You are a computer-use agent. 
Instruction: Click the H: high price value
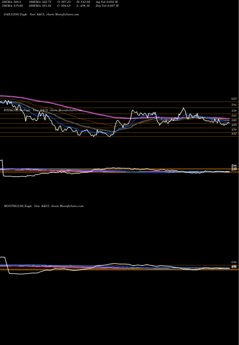[84, 2]
